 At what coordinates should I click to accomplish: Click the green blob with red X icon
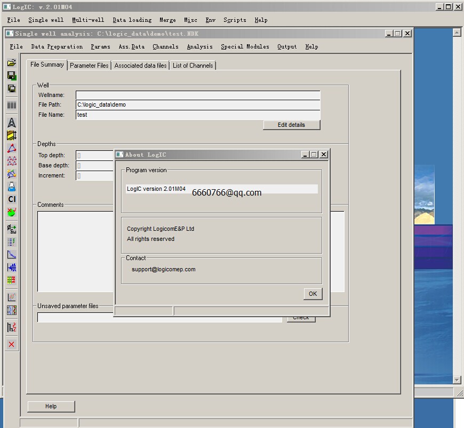click(x=12, y=212)
